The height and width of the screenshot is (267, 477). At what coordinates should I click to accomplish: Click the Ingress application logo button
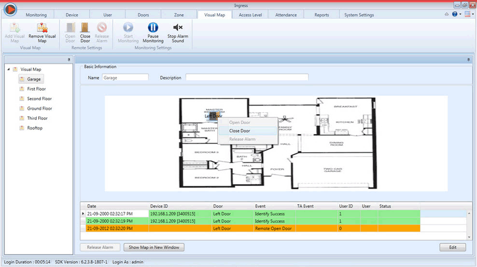tap(10, 9)
